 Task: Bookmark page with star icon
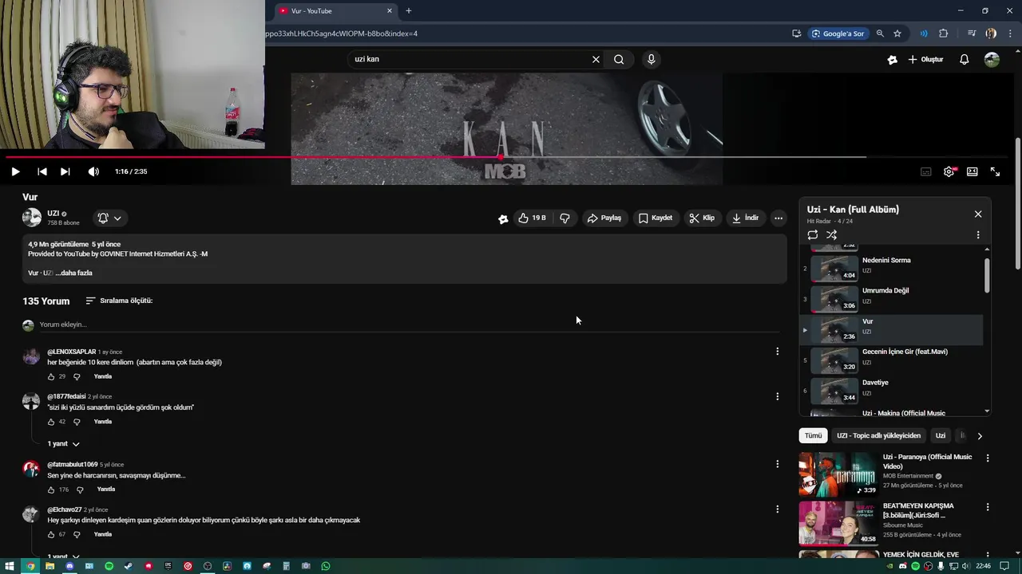click(897, 33)
